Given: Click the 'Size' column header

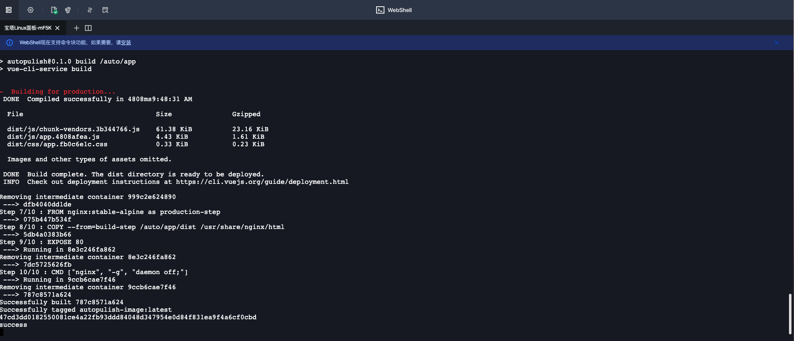Looking at the screenshot, I should [x=164, y=114].
